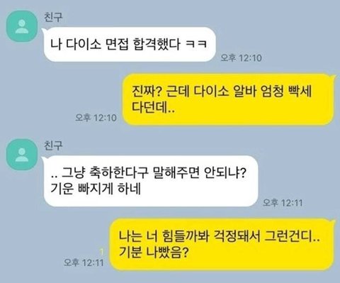Viewport: 340px width, 283px height.
Task: Click the unread count 1 indicator
Action: tap(101, 253)
